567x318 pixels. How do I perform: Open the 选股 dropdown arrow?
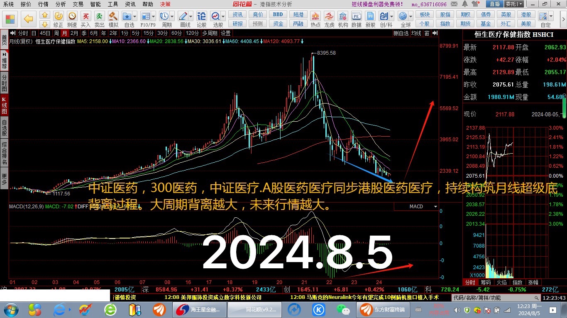click(223, 16)
